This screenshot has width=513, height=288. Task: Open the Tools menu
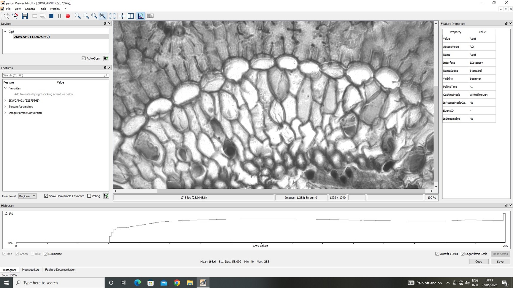tap(42, 9)
